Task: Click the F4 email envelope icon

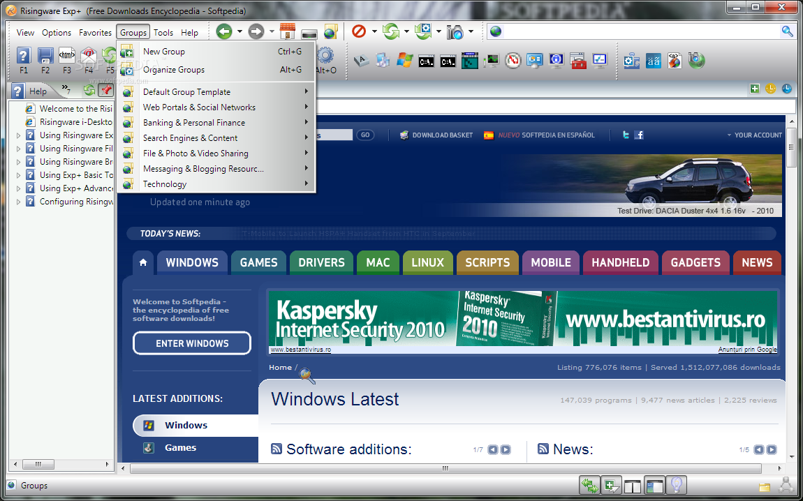Action: (89, 55)
